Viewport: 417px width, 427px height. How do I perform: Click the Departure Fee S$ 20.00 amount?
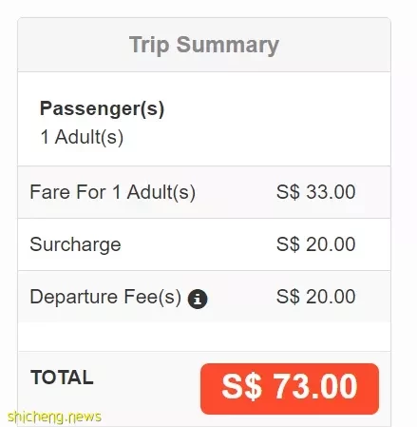click(315, 297)
